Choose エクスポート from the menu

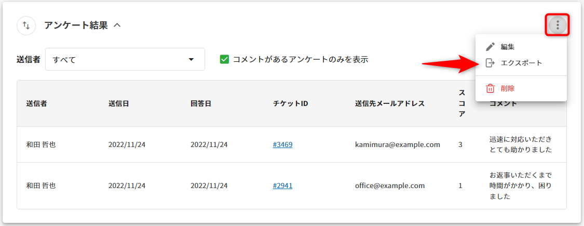tap(521, 63)
